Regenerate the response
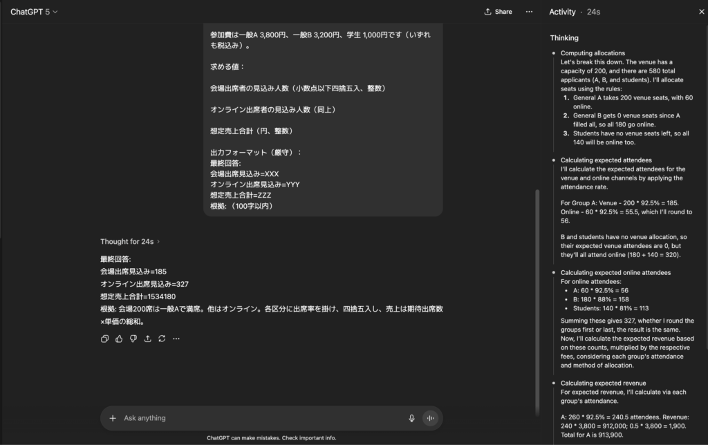 (162, 339)
